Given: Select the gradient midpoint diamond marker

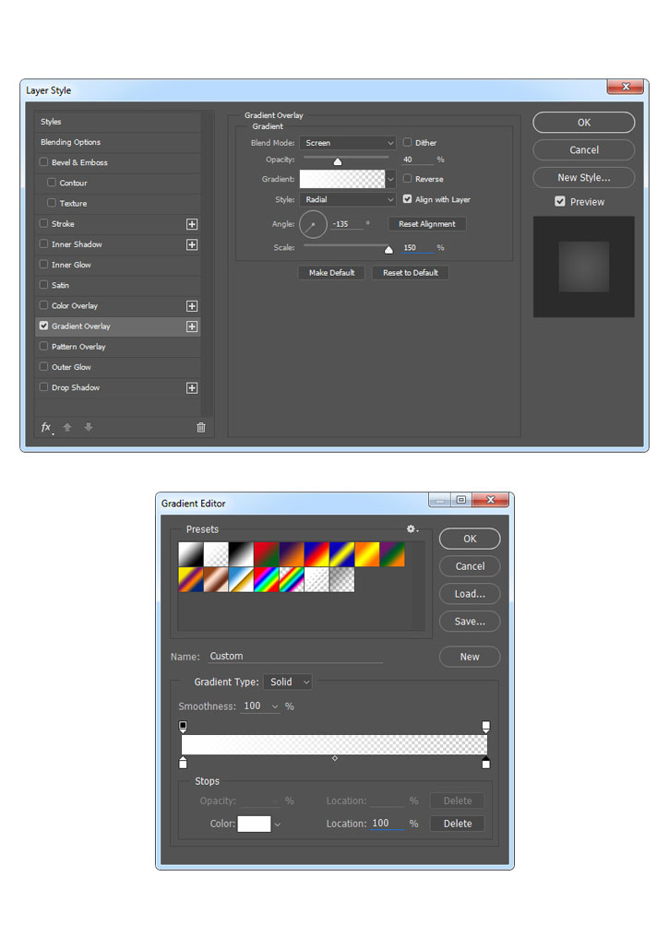Looking at the screenshot, I should 335,758.
